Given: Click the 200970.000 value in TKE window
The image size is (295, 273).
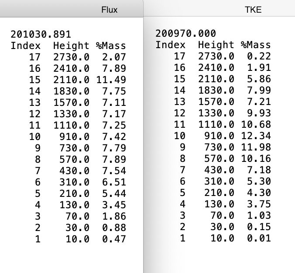Looking at the screenshot, I should [185, 34].
